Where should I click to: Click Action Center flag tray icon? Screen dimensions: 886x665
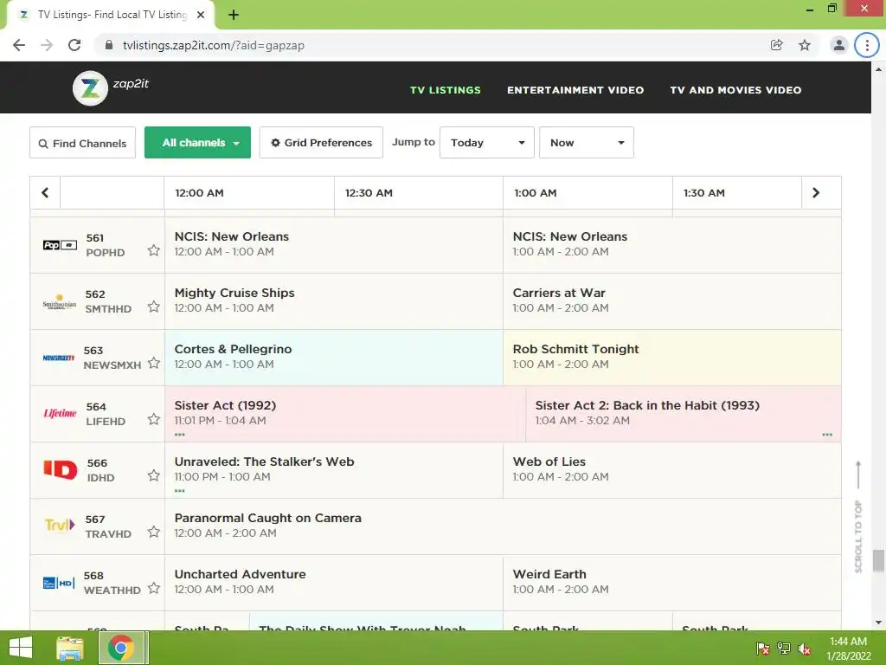(x=762, y=648)
